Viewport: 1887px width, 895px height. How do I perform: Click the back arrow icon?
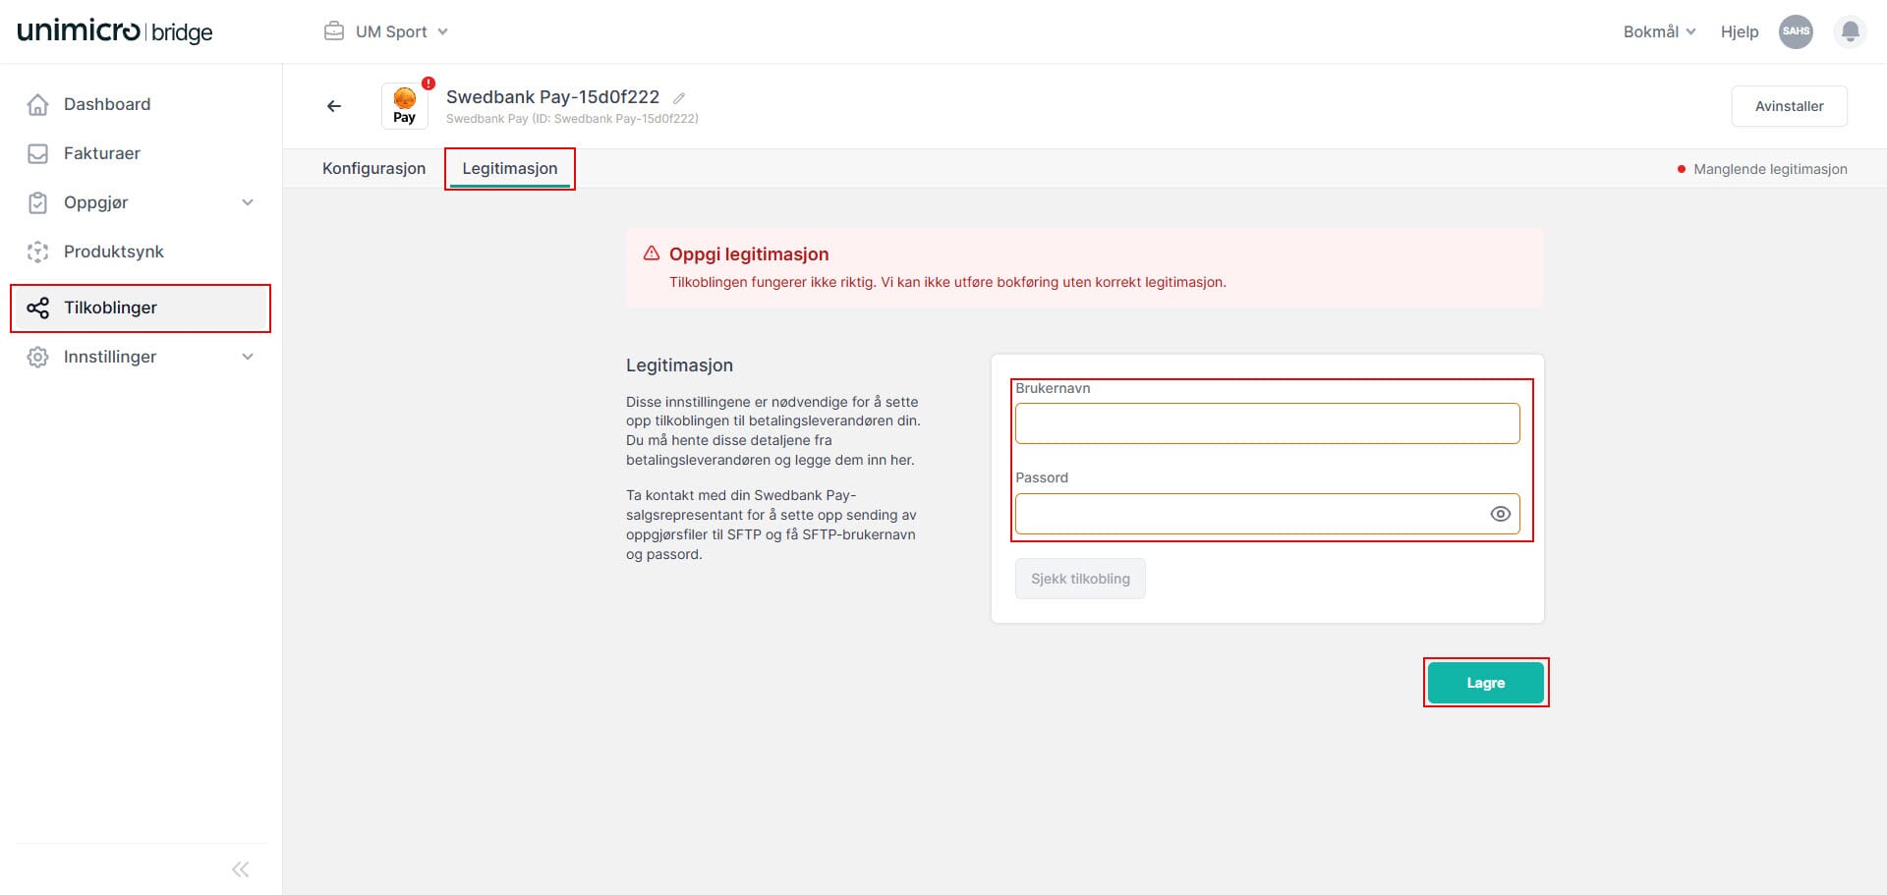[334, 106]
